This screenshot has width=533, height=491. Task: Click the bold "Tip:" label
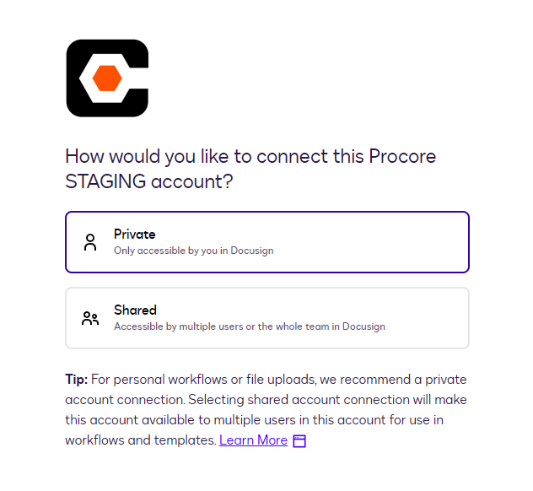75,380
